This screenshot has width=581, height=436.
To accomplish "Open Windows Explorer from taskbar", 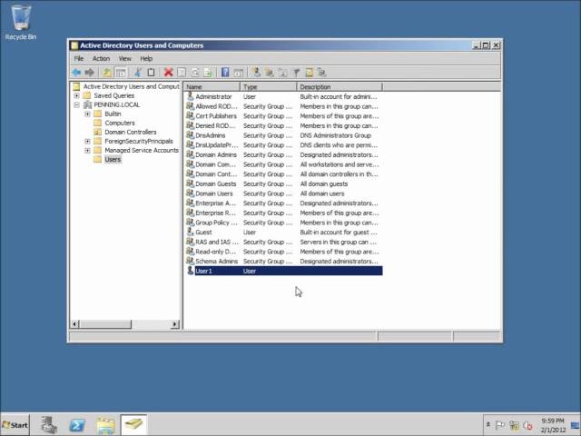I will point(105,425).
